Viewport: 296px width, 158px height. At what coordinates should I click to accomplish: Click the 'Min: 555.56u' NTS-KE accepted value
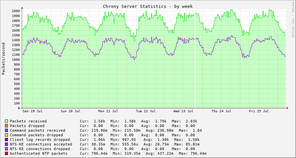(124, 144)
